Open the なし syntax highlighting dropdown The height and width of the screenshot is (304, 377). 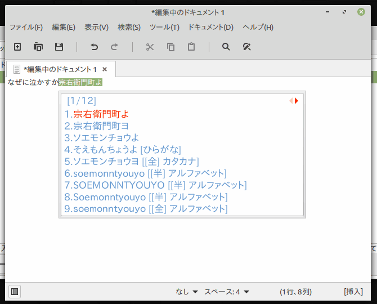pos(187,292)
